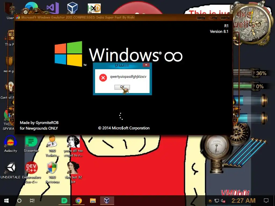Open the Dissenter desktop shortcut
The image size is (275, 206).
[x=31, y=144]
